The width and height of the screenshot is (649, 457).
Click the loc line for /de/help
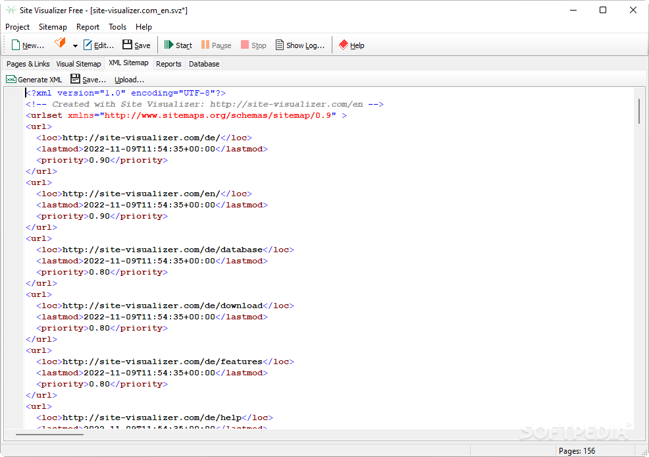[155, 417]
